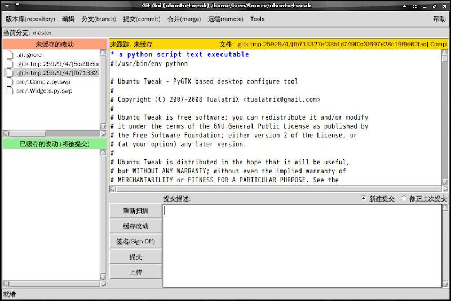Screen dimensions: 451x301
Task: Click the 已缓存的改动 (将被提交) panel header
Action: (x=55, y=144)
